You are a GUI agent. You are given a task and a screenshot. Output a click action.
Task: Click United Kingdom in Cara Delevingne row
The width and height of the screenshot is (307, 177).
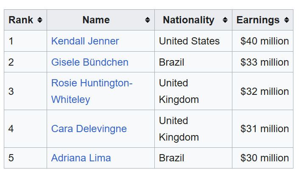[x=193, y=129]
